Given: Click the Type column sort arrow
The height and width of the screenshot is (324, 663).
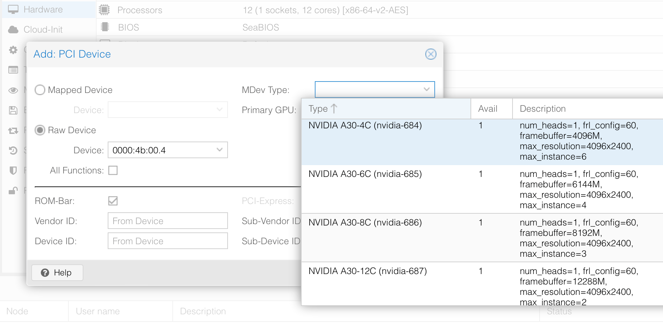Looking at the screenshot, I should [334, 109].
